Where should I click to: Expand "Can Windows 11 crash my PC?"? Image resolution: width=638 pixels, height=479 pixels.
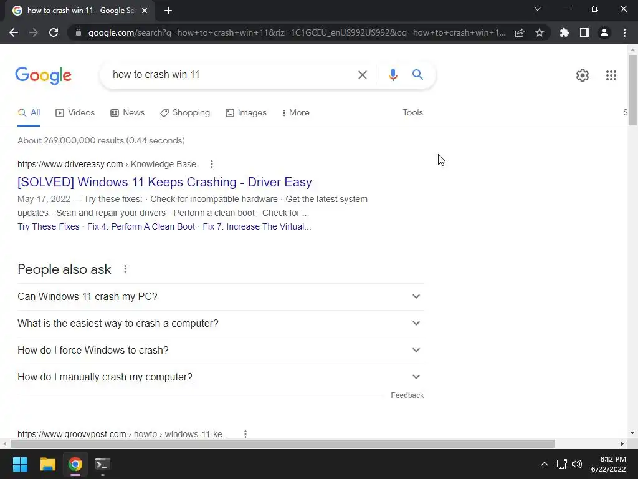tap(221, 296)
